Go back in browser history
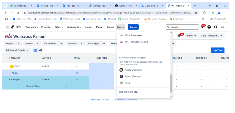 [6, 13]
